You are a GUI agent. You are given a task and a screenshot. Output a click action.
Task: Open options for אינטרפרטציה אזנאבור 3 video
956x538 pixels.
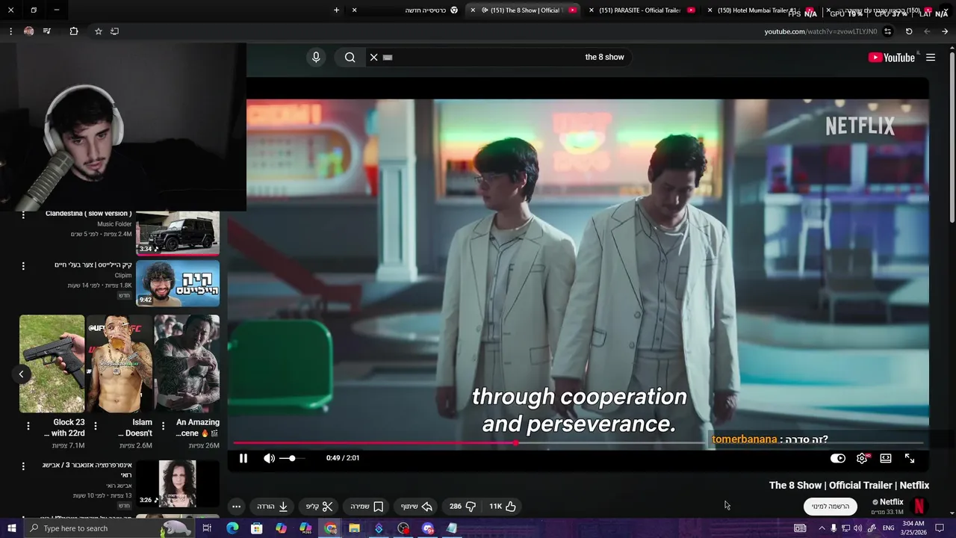coord(23,466)
